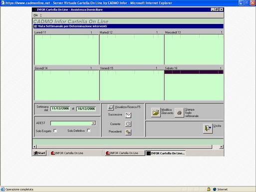The height and width of the screenshot is (192, 256).
Task: Enable the Solo Erogato checkbox
Action: point(55,130)
